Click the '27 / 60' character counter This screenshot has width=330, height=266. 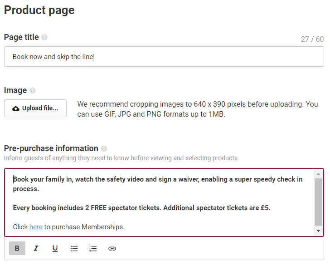312,39
